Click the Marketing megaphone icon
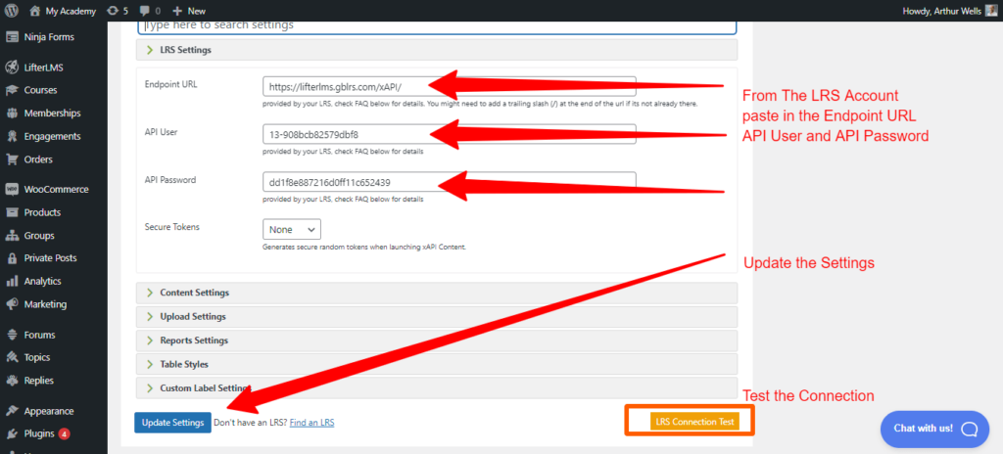1003x454 pixels. click(12, 304)
